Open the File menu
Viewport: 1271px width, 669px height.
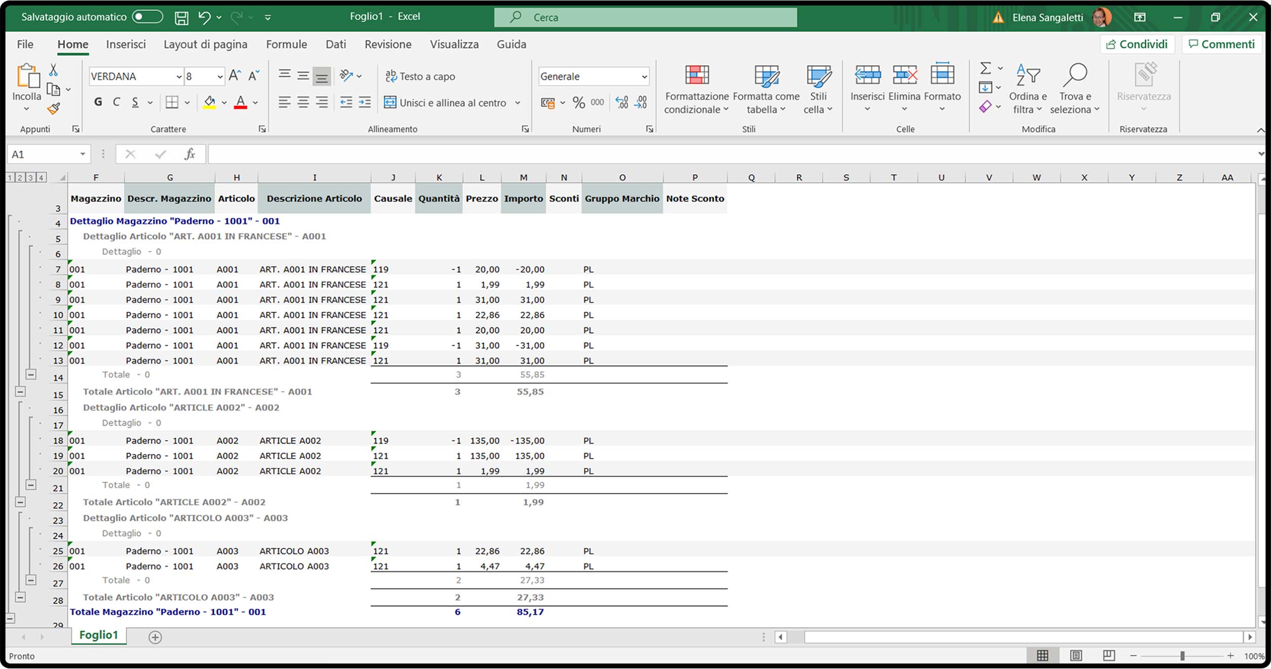25,45
